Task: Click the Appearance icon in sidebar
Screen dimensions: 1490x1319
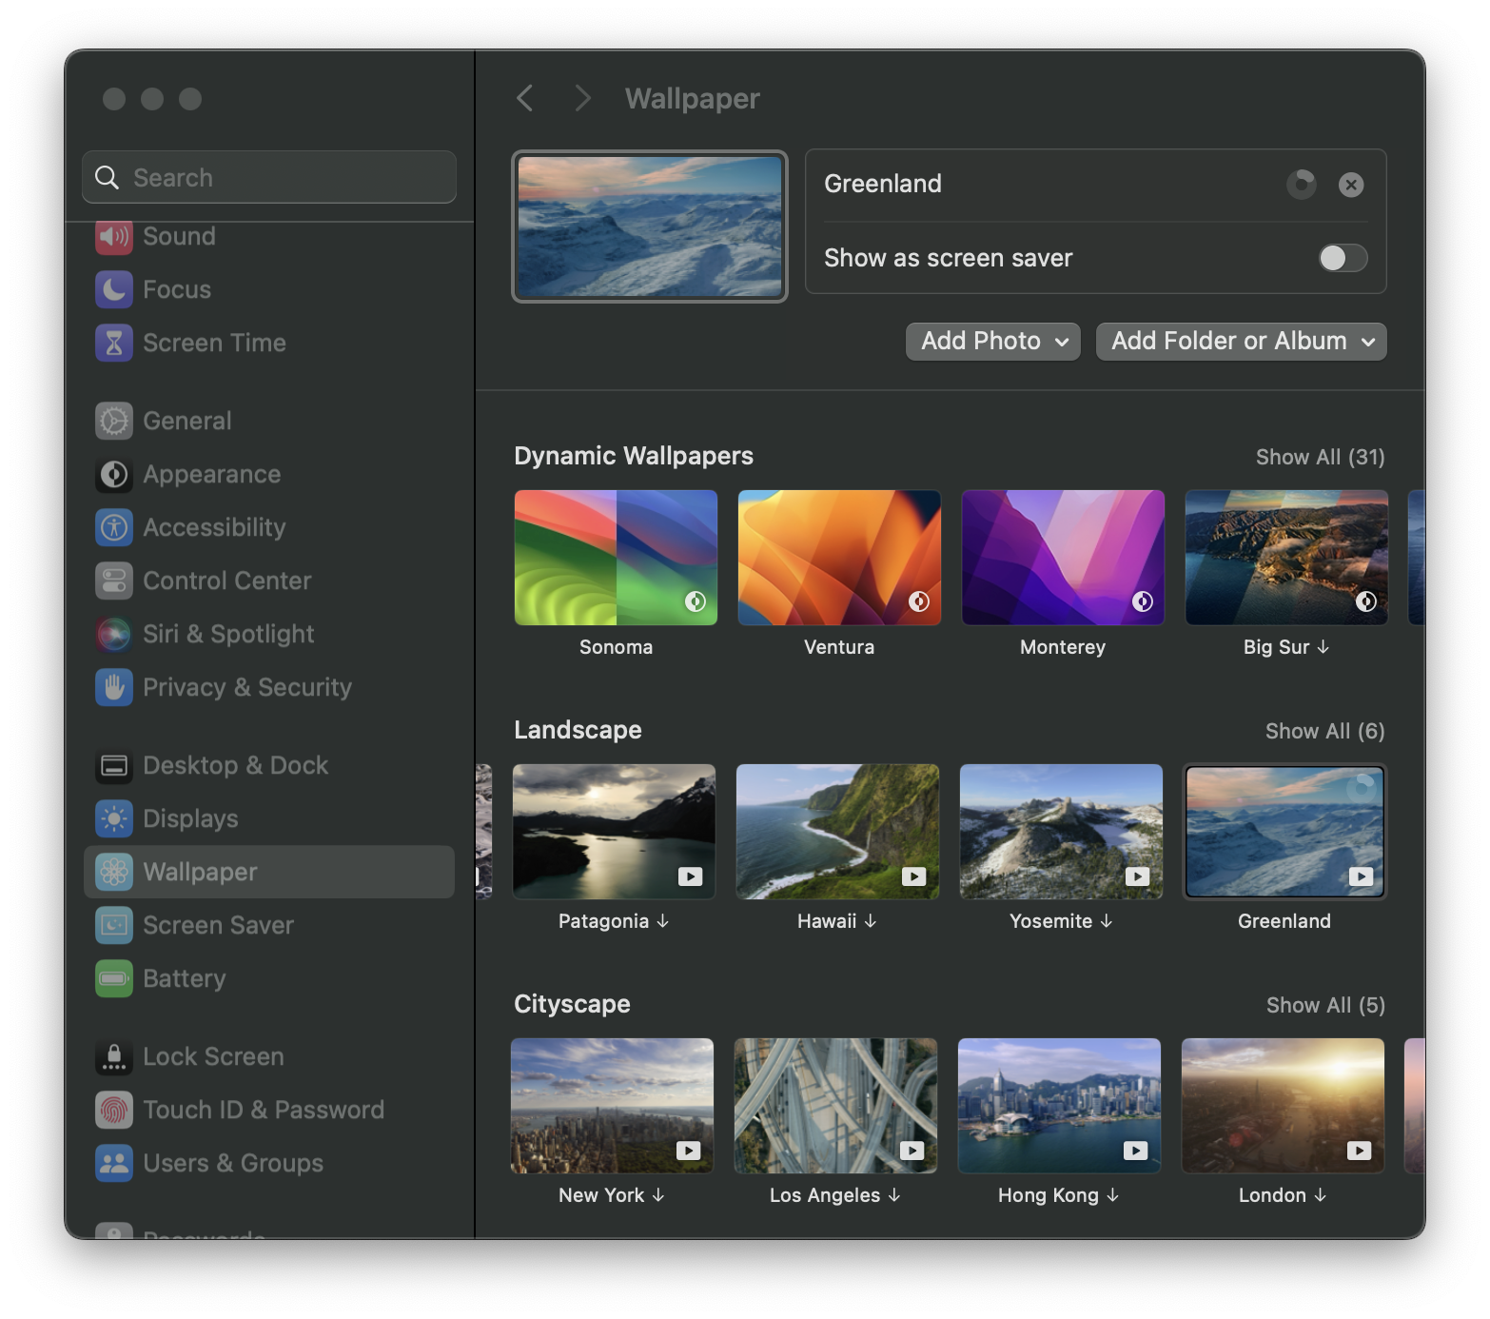Action: point(114,474)
